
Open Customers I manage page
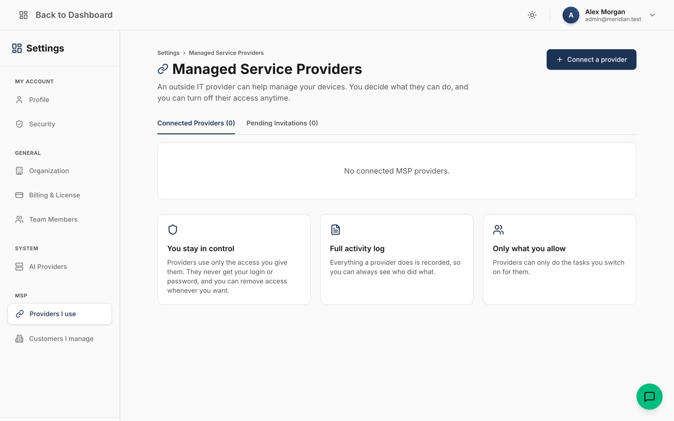[x=60, y=339]
